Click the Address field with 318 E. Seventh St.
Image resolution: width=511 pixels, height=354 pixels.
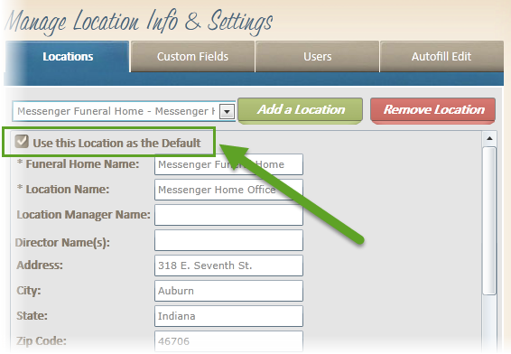tap(228, 265)
